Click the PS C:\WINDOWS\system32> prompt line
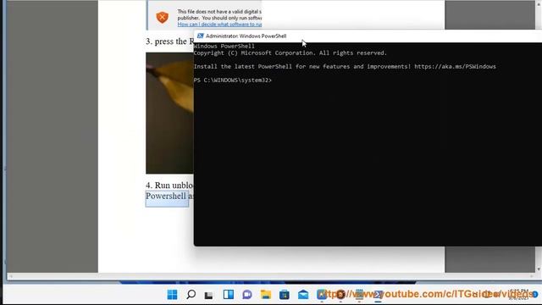Viewport: 542px width, 305px height. (233, 80)
